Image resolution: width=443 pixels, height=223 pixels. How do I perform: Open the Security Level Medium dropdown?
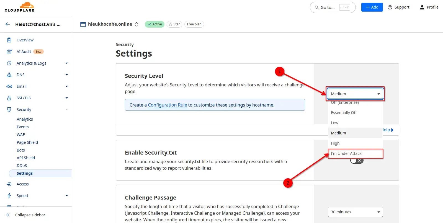(355, 94)
